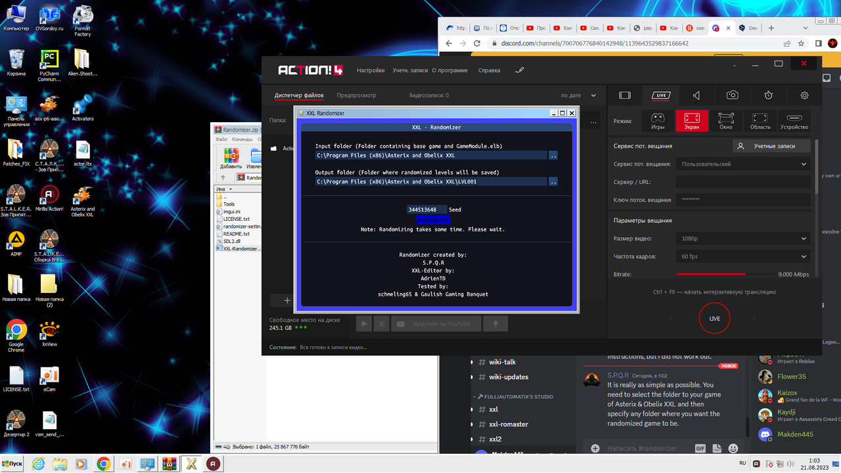Image resolution: width=841 pixels, height=473 pixels.
Task: Click the Загрузить на YouTube button
Action: tap(436, 323)
